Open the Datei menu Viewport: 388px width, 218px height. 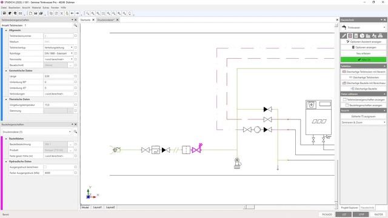pyautogui.click(x=4, y=8)
